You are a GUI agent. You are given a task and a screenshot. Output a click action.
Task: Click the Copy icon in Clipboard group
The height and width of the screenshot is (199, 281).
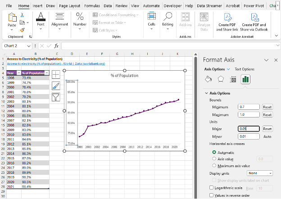pyautogui.click(x=22, y=23)
